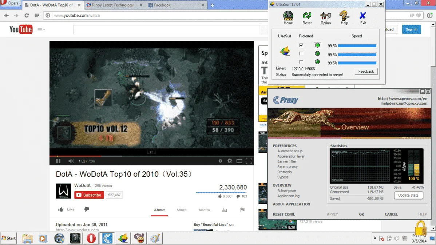Reload the current page
Screen dimensions: 436x245
(27, 16)
